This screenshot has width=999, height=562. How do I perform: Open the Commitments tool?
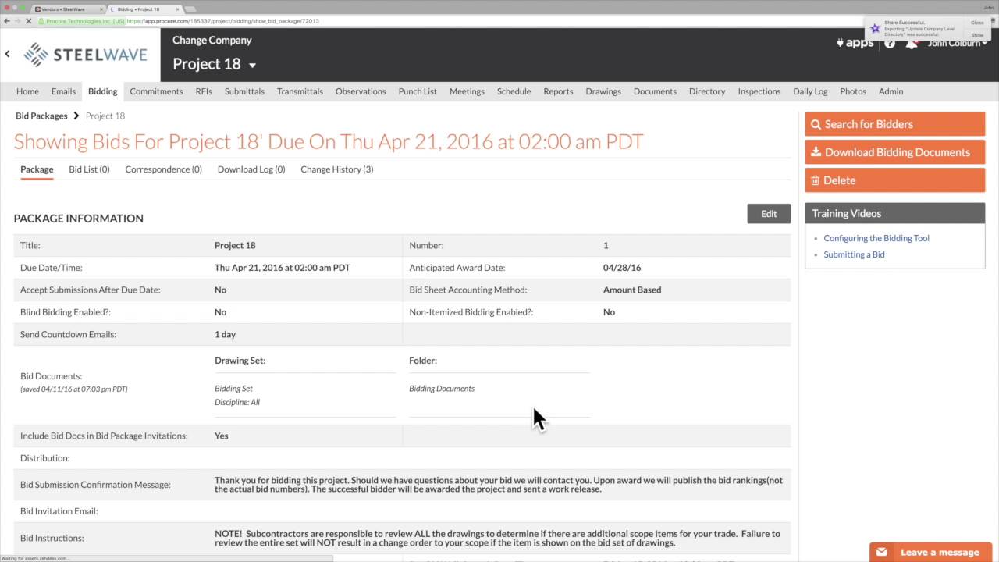click(x=156, y=91)
